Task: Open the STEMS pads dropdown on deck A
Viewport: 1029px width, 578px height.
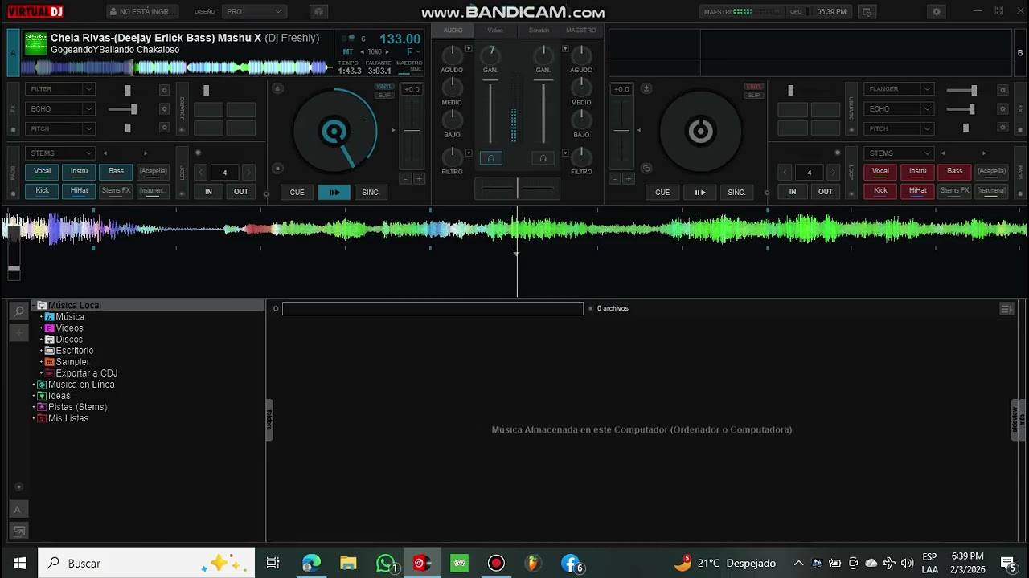Action: point(60,153)
